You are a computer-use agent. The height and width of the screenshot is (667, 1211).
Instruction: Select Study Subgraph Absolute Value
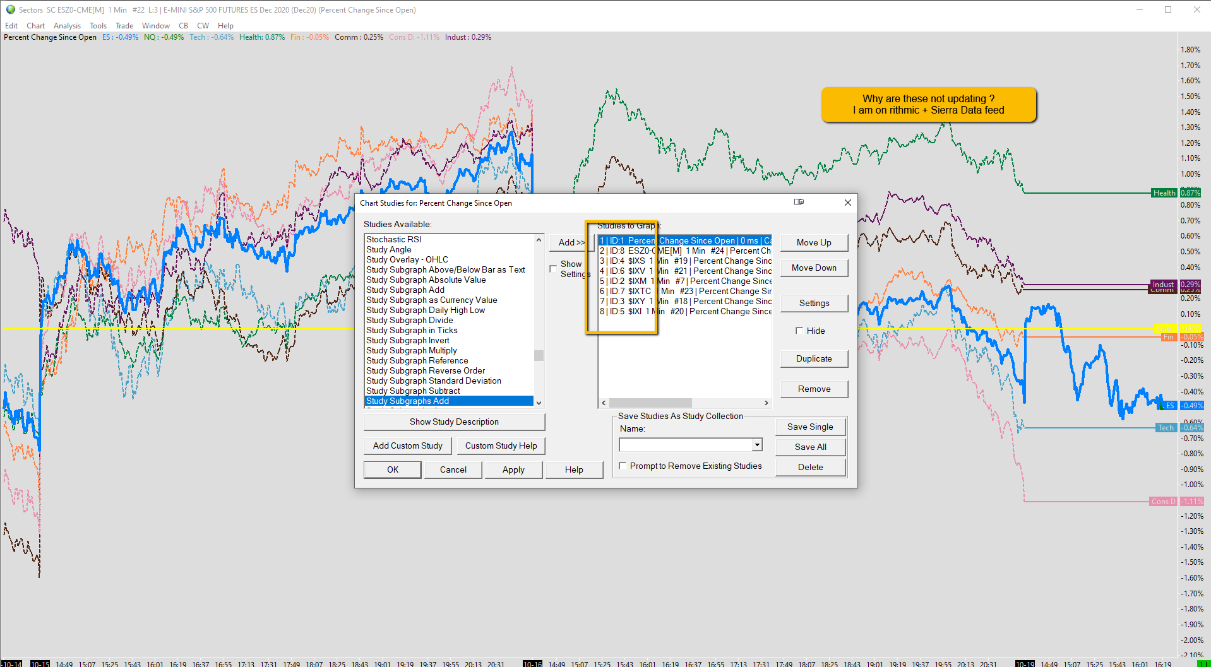pos(449,280)
